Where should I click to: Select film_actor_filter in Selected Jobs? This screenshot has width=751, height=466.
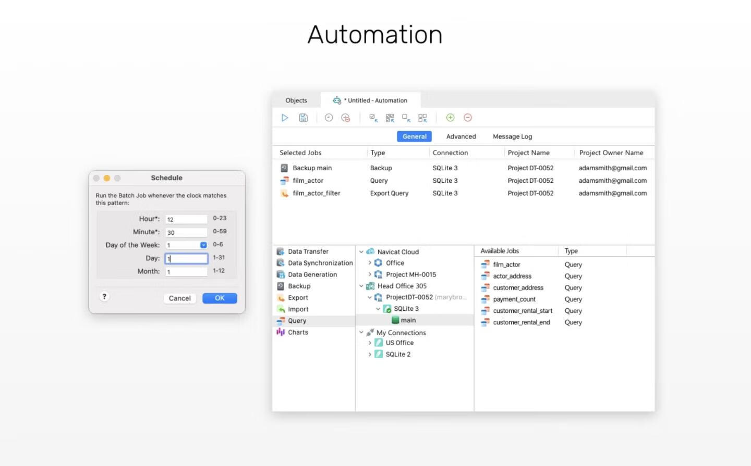[x=463, y=193]
